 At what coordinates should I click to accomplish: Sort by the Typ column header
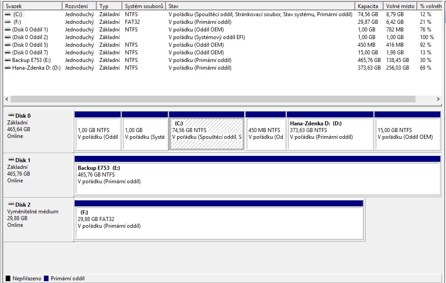tap(109, 6)
